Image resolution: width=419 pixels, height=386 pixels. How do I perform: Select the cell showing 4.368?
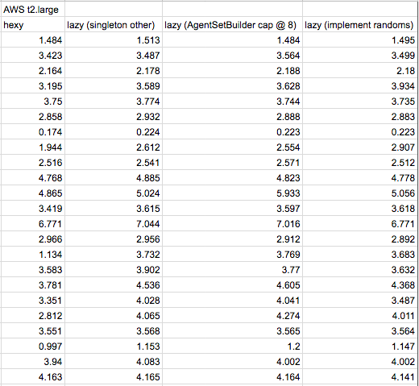click(x=360, y=285)
